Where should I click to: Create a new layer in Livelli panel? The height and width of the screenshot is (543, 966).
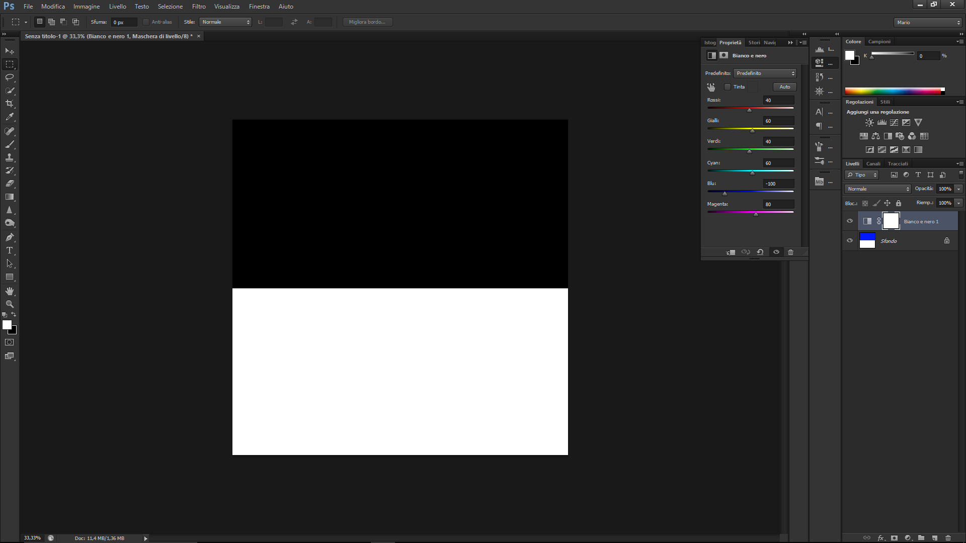934,537
